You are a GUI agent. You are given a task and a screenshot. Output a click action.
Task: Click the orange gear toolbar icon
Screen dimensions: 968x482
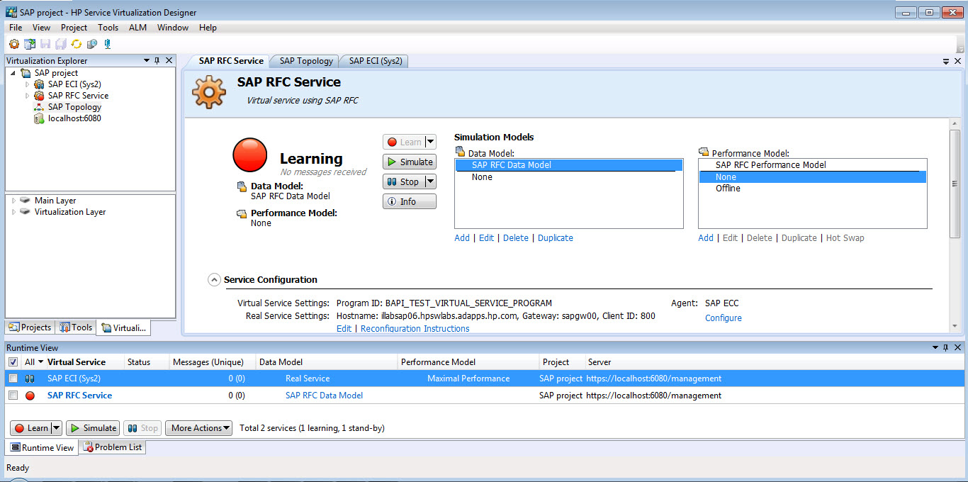[x=13, y=44]
